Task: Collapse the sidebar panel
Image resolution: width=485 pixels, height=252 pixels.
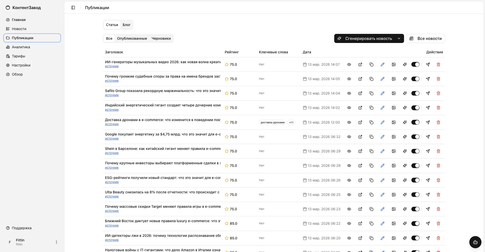Action: click(73, 8)
